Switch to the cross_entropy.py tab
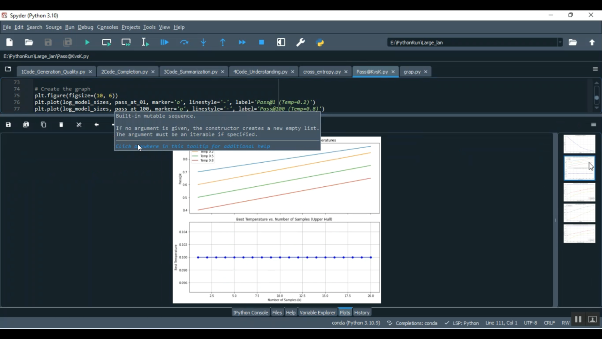602x339 pixels. [322, 71]
